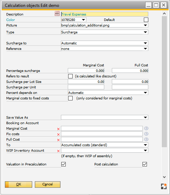This screenshot has height=195, width=170.
Task: Click the window layout icon at bottom right
Action: click(164, 186)
